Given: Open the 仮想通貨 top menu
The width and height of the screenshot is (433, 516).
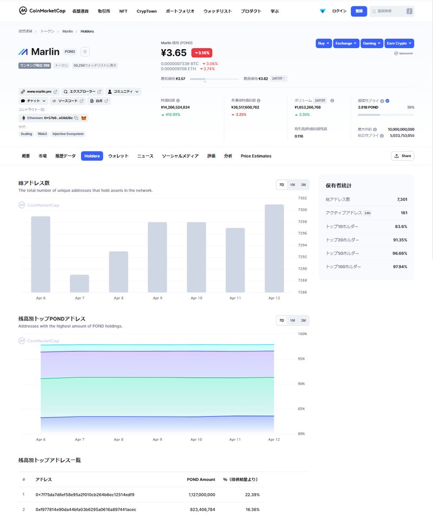Looking at the screenshot, I should 81,11.
